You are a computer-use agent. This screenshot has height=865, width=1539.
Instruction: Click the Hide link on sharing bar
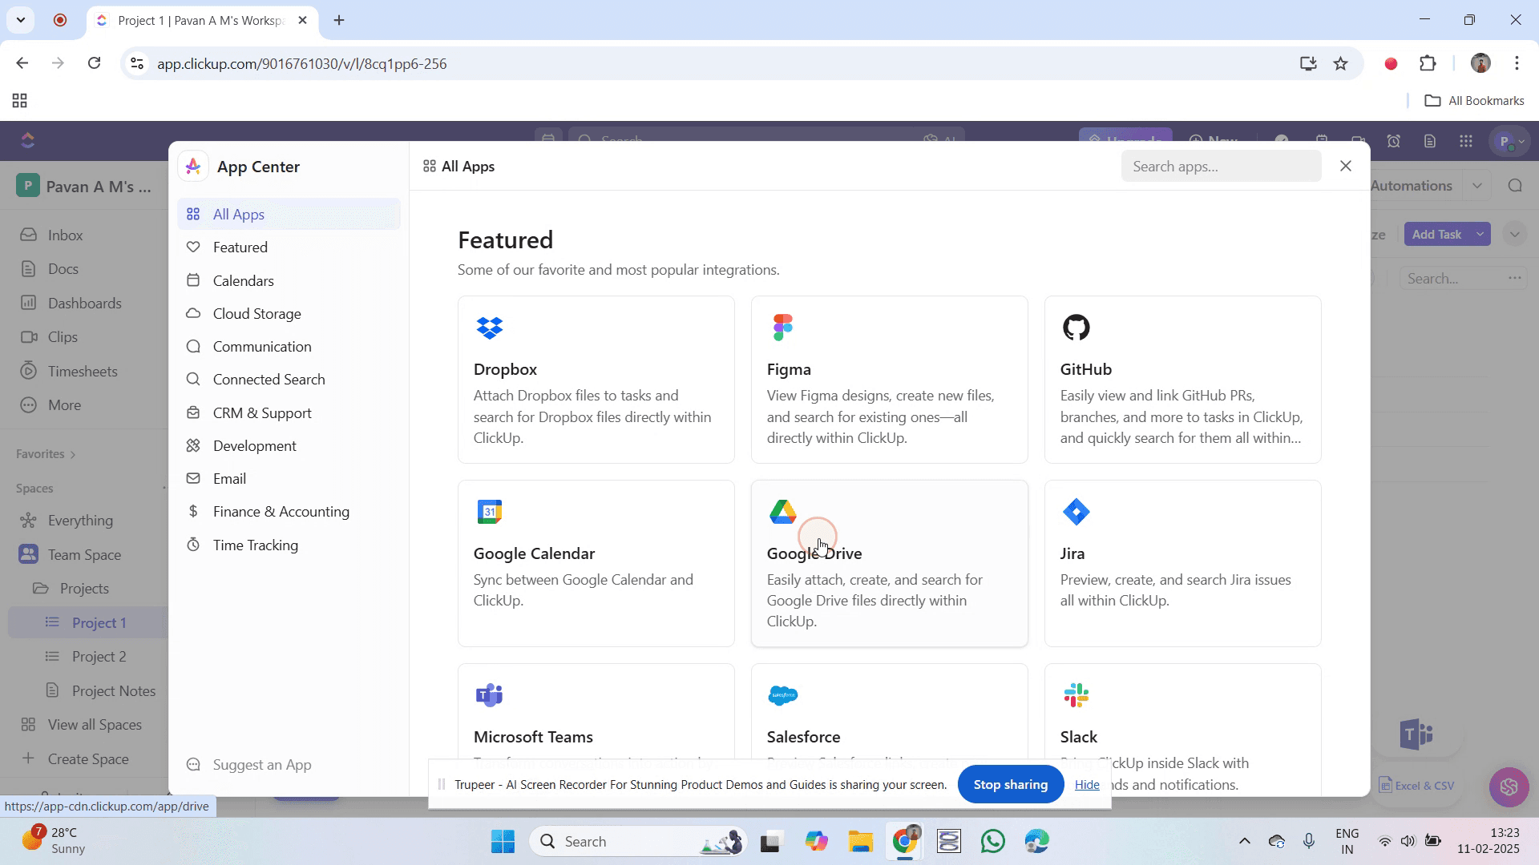pos(1086,785)
